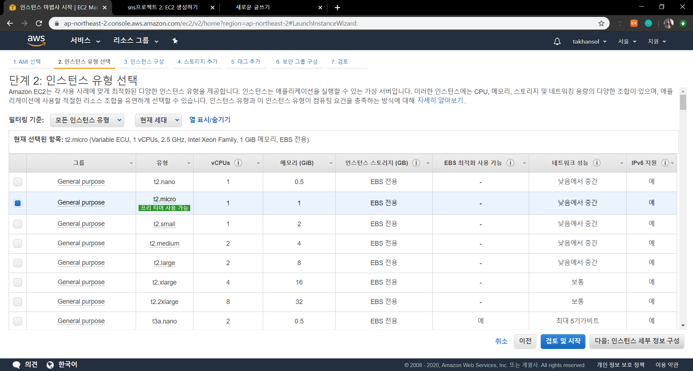Click the site lock icon in the address bar

[57, 23]
